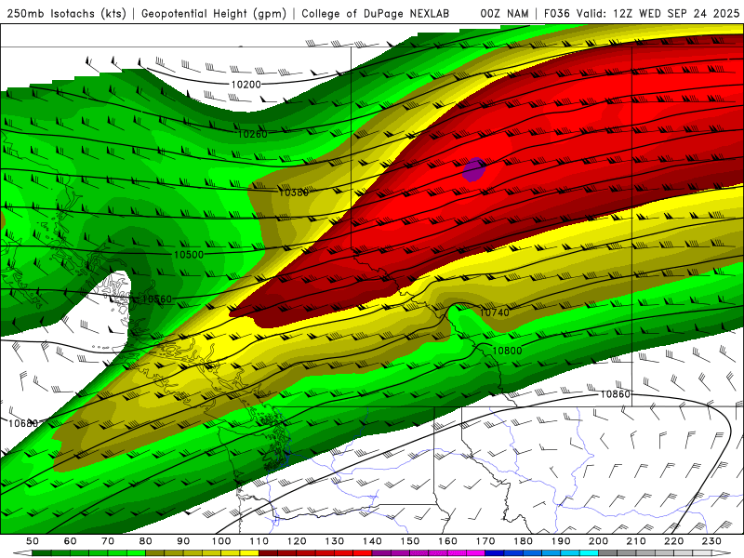744x558 pixels.
Task: Click the 190 knot value on the color scale
Action: click(561, 541)
